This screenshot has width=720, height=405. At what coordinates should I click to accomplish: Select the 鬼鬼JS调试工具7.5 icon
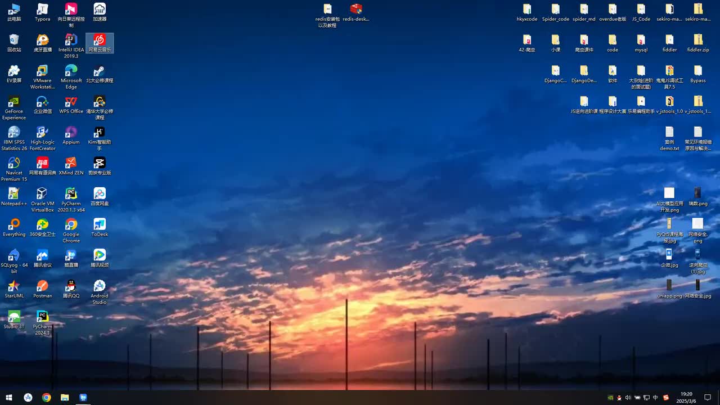(x=669, y=77)
